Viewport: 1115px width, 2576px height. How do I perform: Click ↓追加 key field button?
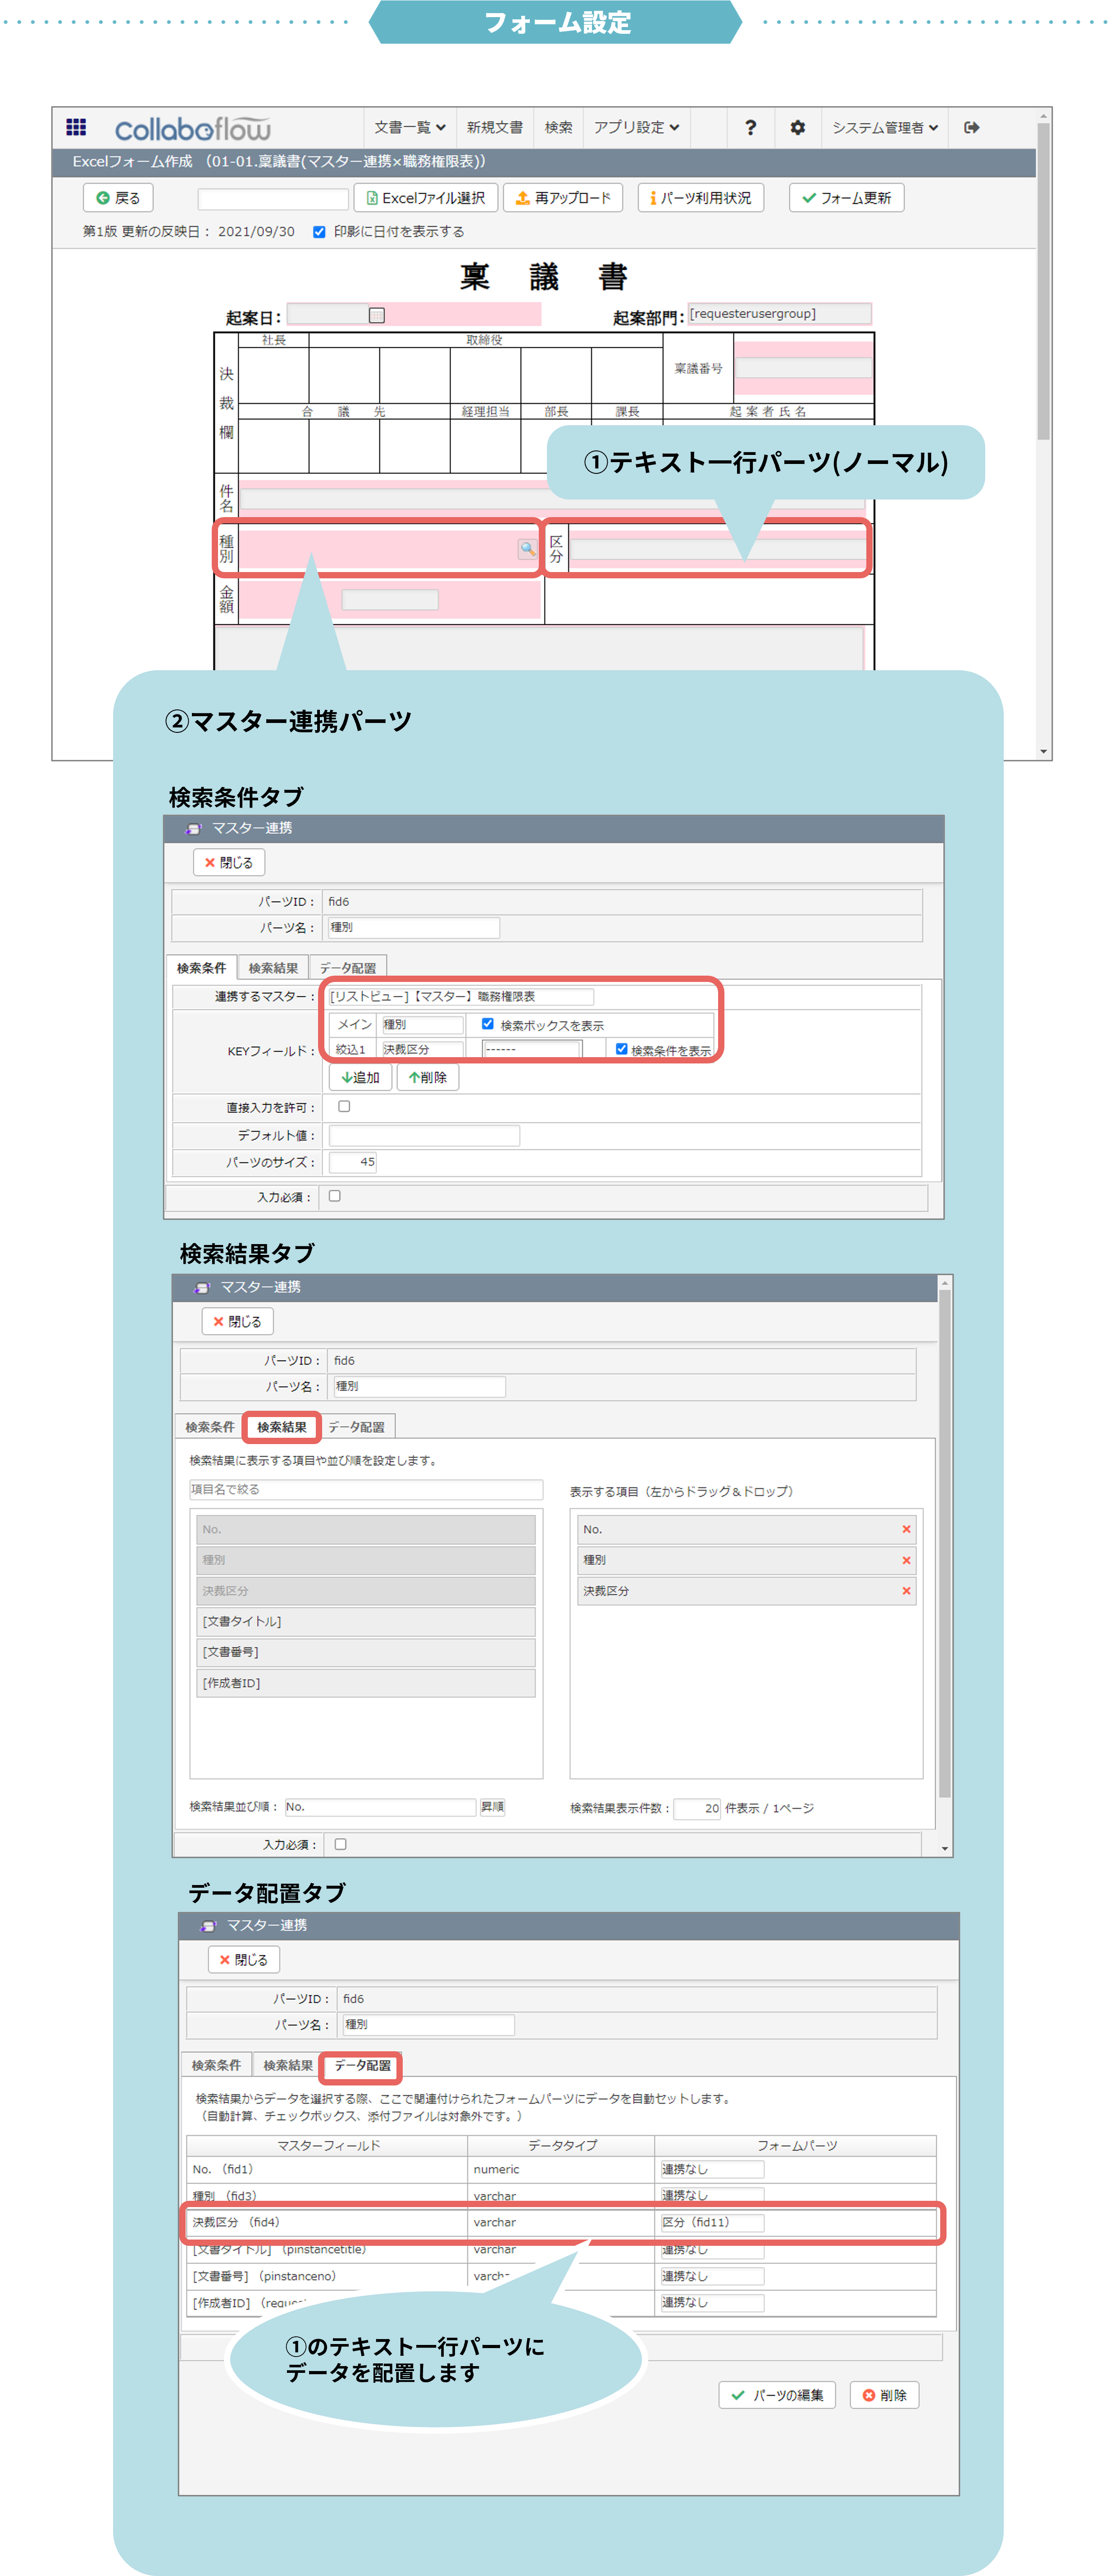point(360,1078)
